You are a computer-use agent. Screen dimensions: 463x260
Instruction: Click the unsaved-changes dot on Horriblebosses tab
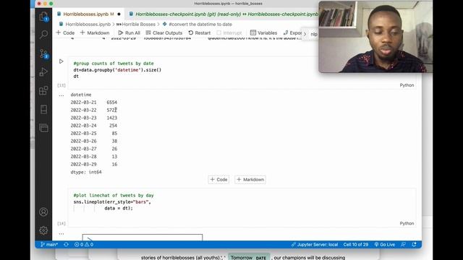coord(119,14)
